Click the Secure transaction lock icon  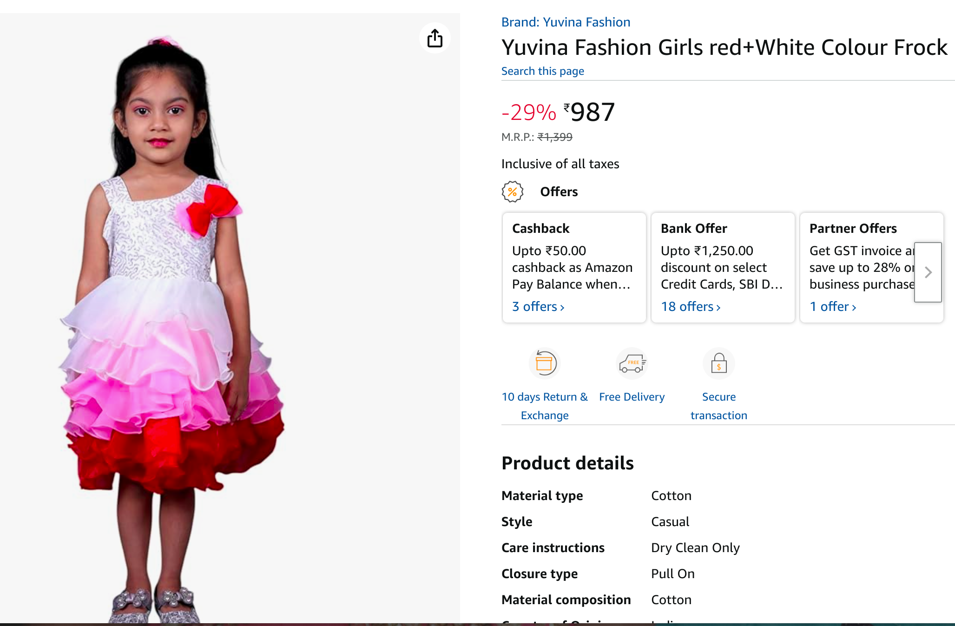[718, 363]
